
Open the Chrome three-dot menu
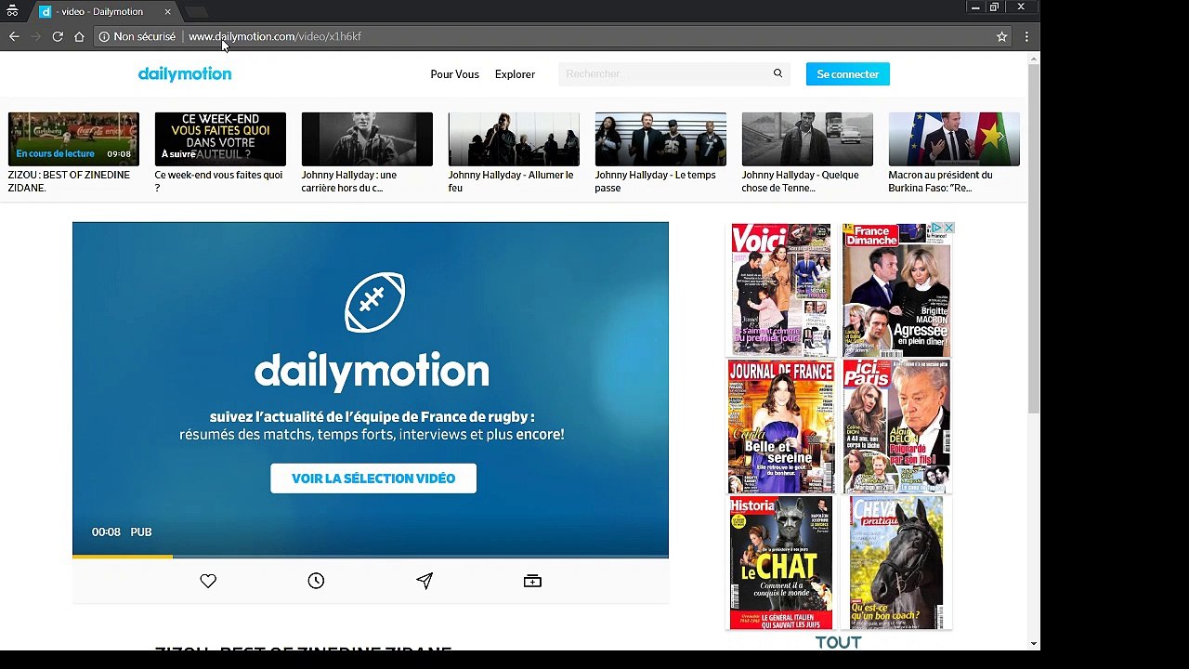pyautogui.click(x=1026, y=36)
